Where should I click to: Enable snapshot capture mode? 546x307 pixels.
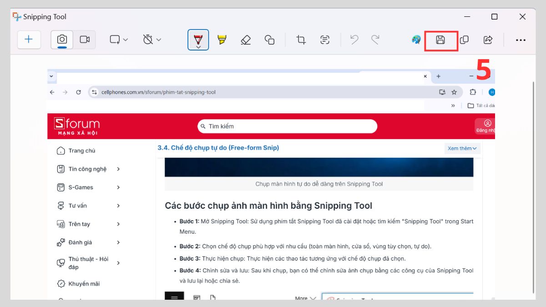[x=61, y=40]
